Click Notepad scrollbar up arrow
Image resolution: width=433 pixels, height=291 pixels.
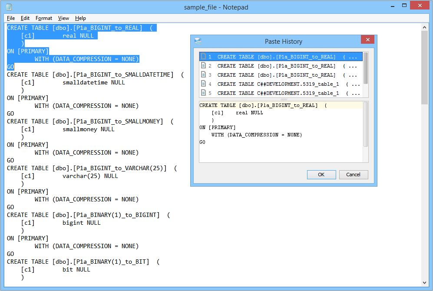point(424,27)
